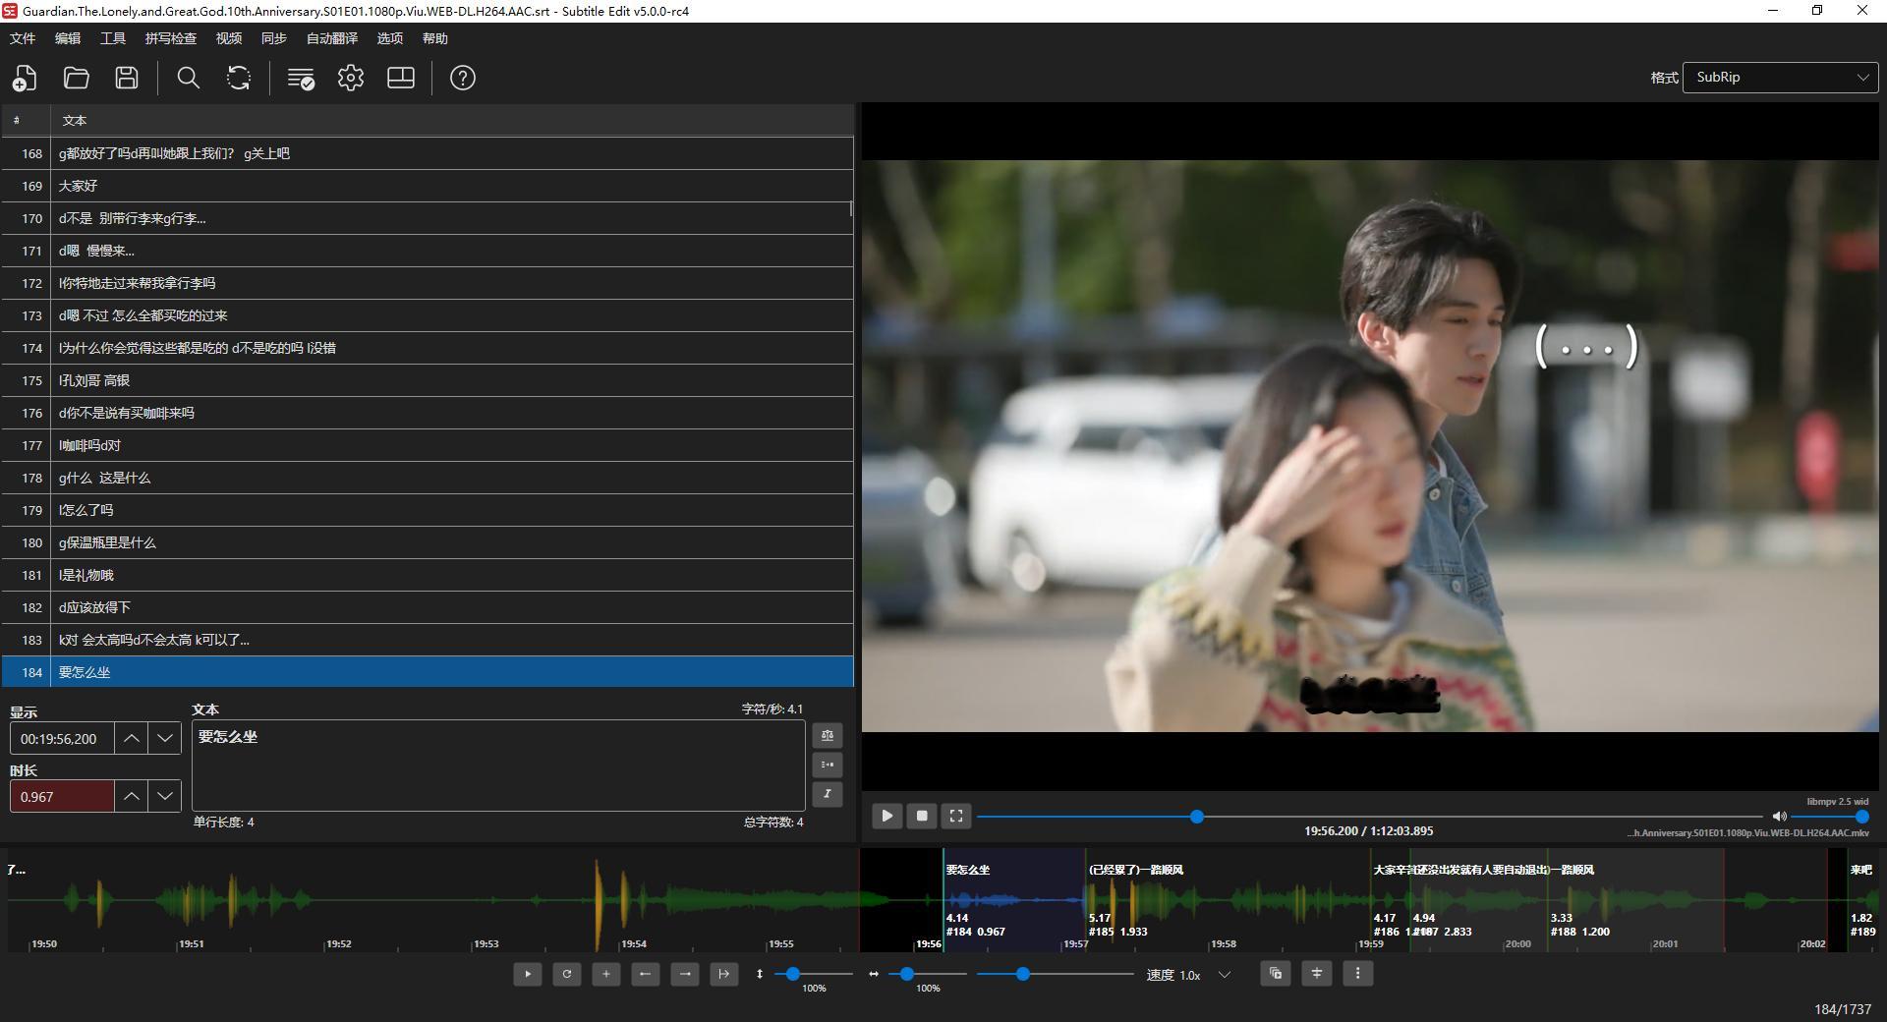Open the 视频 menu
Screen dimensions: 1887x1022
(229, 38)
